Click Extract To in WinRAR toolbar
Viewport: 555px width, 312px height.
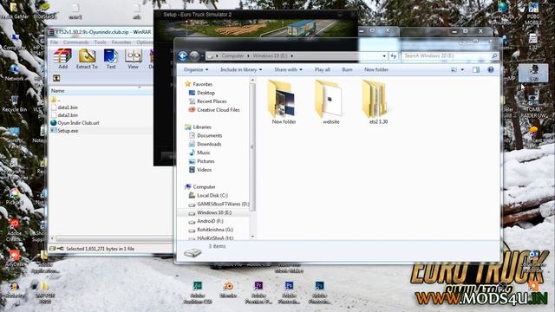point(87,59)
